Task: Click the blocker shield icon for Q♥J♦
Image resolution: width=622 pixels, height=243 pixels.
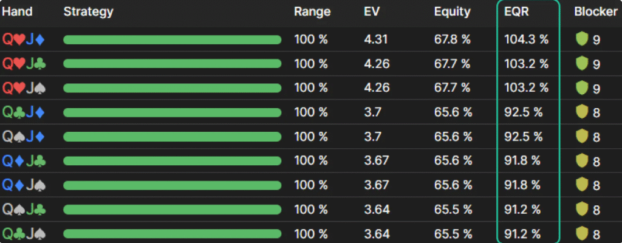Action: coord(581,39)
